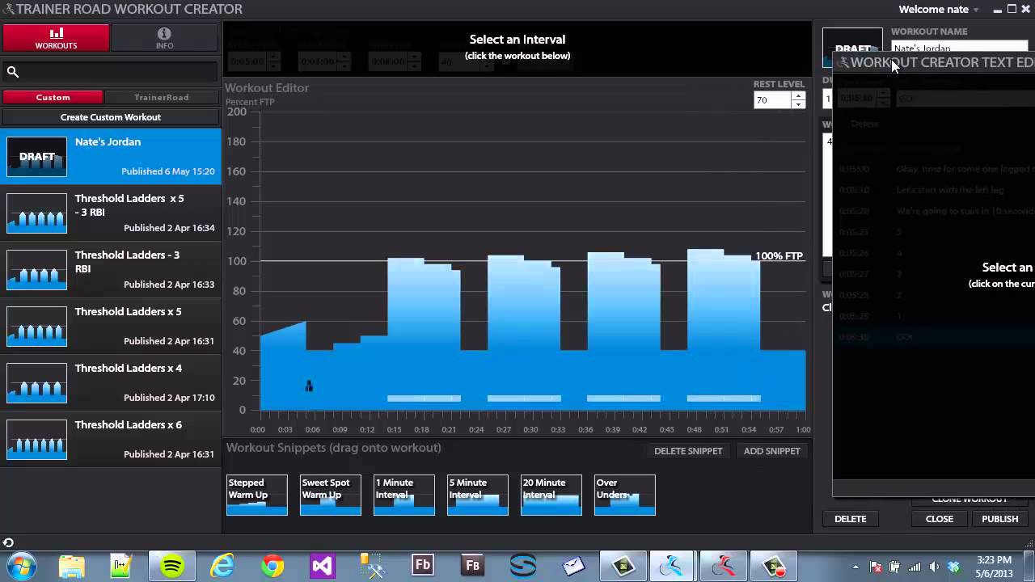Screen dimensions: 1035x582
Task: Open the Threshold Ladders x 5 workout
Action: pyautogui.click(x=111, y=326)
